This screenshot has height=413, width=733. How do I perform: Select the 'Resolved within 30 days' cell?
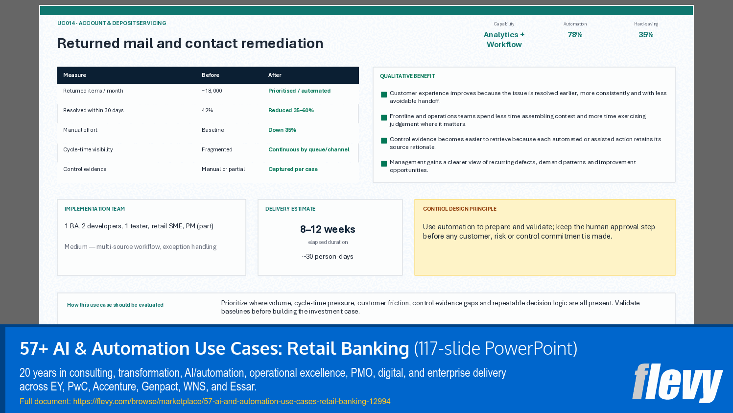click(94, 110)
